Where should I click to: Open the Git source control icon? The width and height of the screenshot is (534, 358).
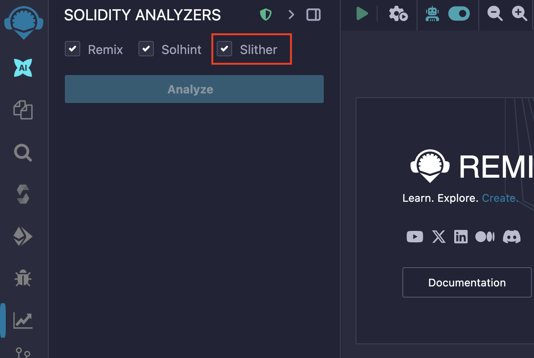[23, 352]
